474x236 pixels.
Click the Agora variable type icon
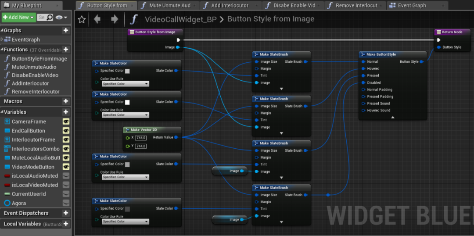tap(7, 203)
